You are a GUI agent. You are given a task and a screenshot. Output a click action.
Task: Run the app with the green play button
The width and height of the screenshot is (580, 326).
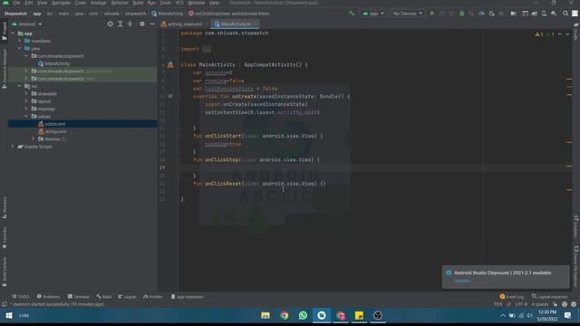click(x=431, y=14)
